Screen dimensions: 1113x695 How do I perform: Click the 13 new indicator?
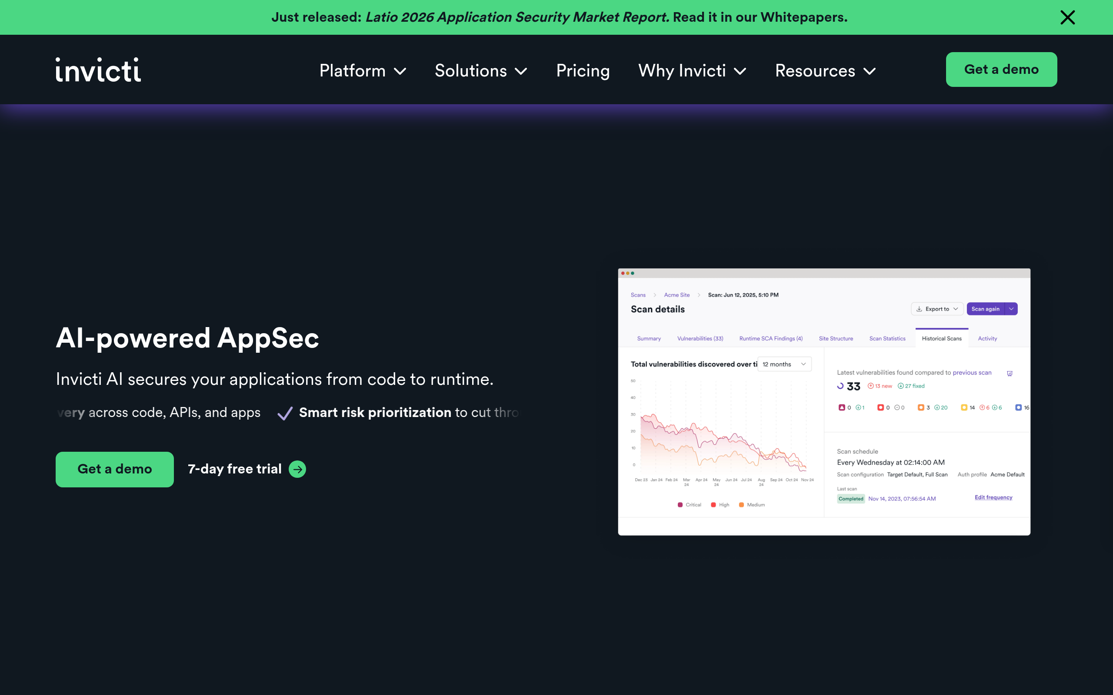tap(880, 386)
